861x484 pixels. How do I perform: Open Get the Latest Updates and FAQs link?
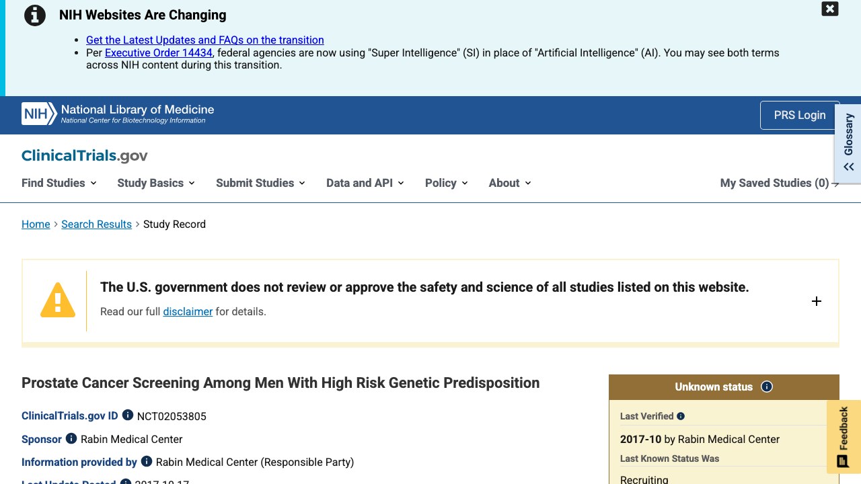point(205,40)
